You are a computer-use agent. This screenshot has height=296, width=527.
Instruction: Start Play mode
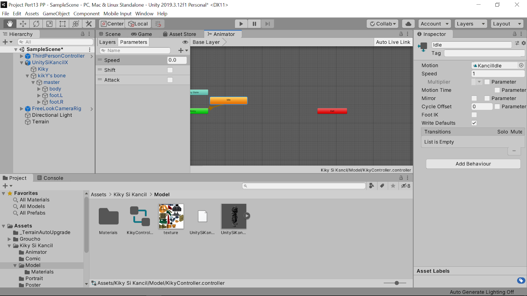coord(241,24)
